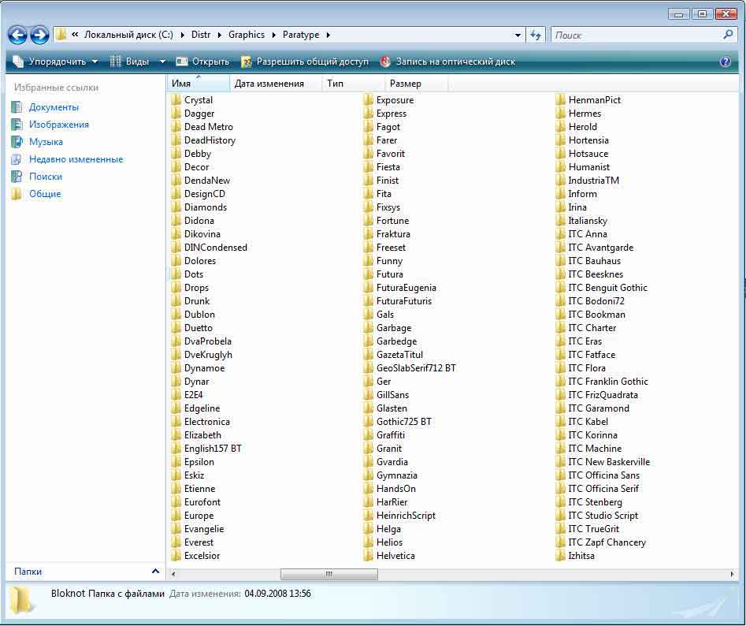Click the address bar folder icon

[61, 34]
